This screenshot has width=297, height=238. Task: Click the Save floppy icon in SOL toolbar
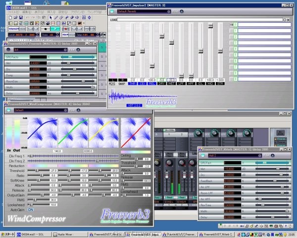click(21, 17)
